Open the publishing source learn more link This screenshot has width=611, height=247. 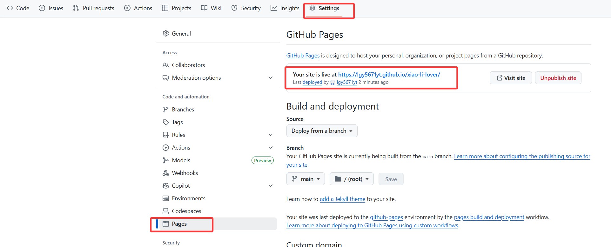pos(522,156)
